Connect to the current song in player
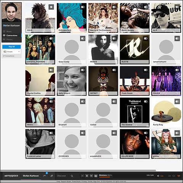The image size is (183, 183). pos(96,176)
